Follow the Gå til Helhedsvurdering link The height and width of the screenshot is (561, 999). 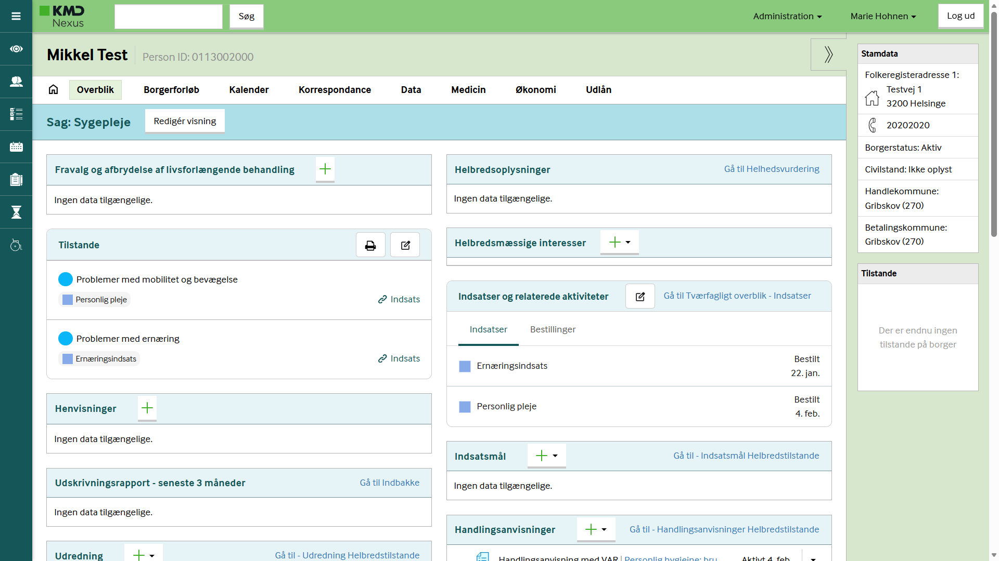(772, 169)
